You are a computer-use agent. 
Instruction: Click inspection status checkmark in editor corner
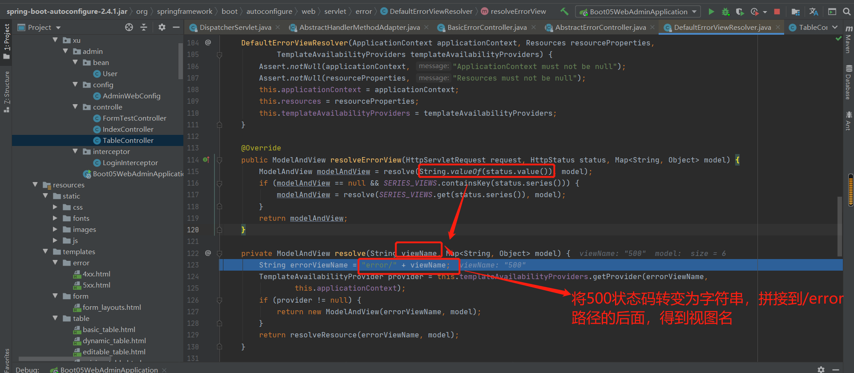(838, 39)
